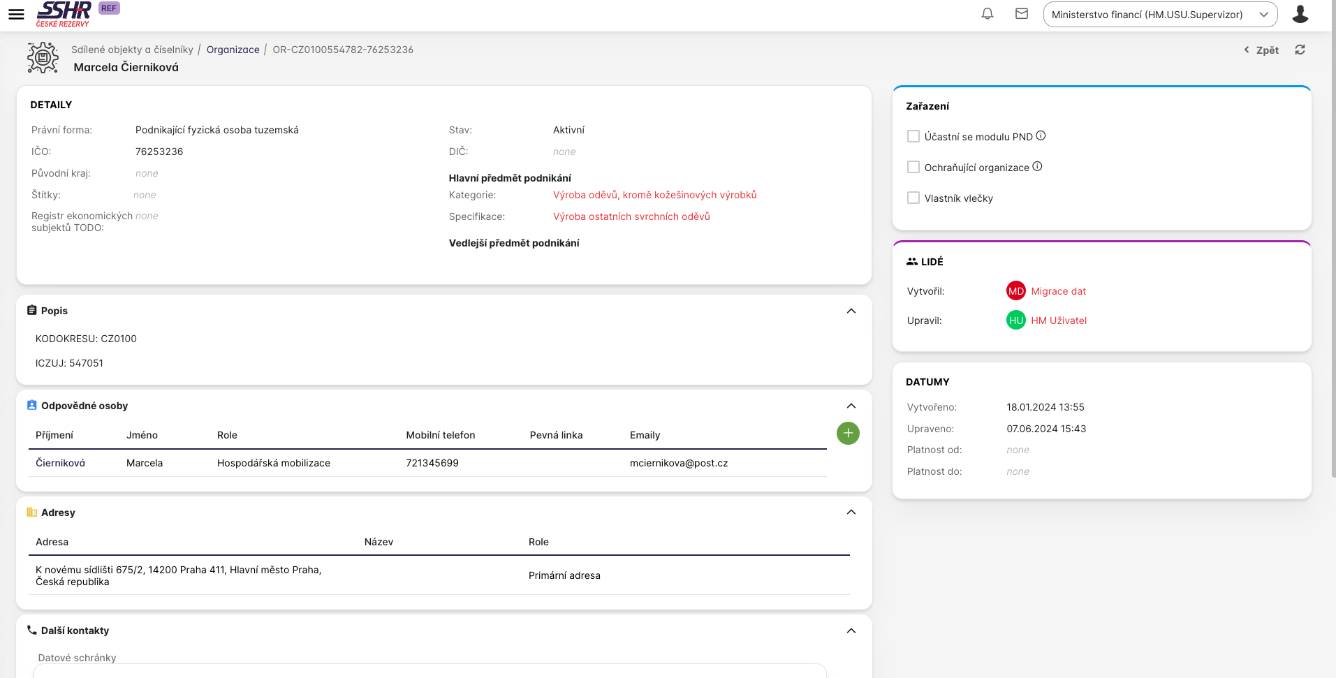The image size is (1336, 678).
Task: Click info icon beside Ochraňující organizace
Action: (x=1037, y=166)
